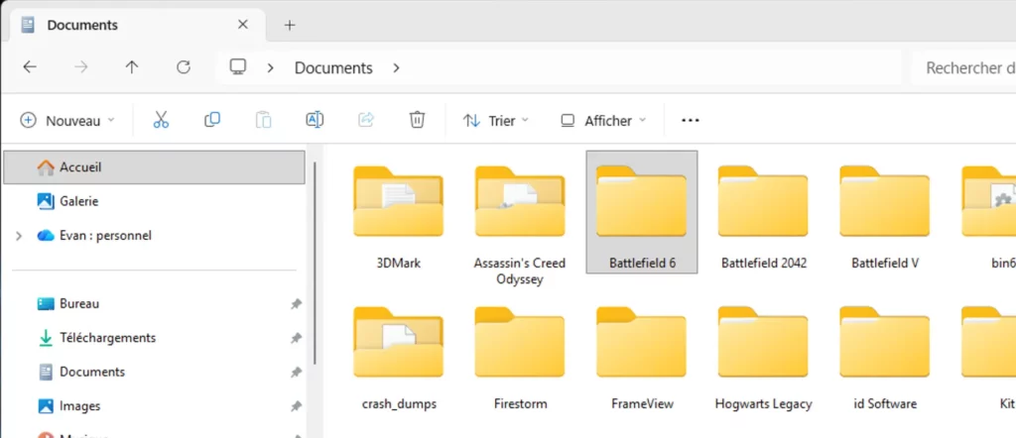Open the Afficher view dropdown
The width and height of the screenshot is (1016, 438).
tap(603, 120)
